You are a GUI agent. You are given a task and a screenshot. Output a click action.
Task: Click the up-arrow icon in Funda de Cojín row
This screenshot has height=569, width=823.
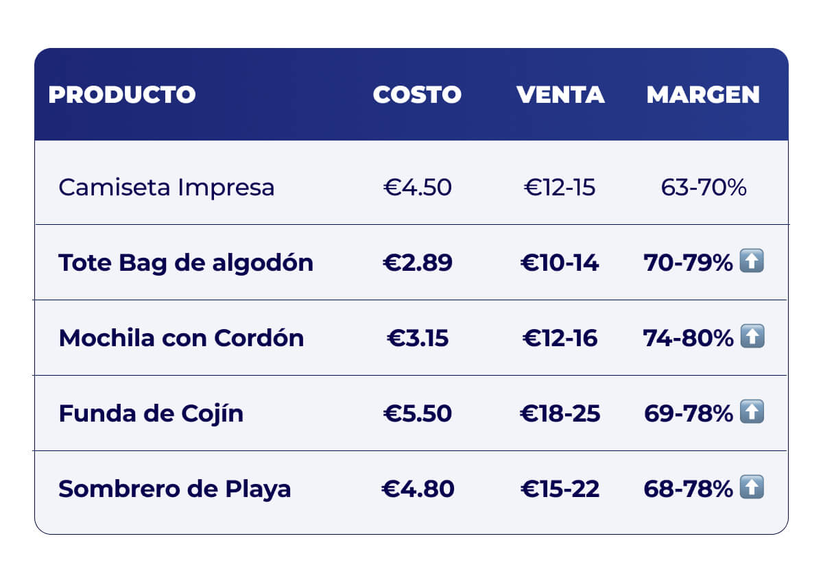tap(752, 413)
